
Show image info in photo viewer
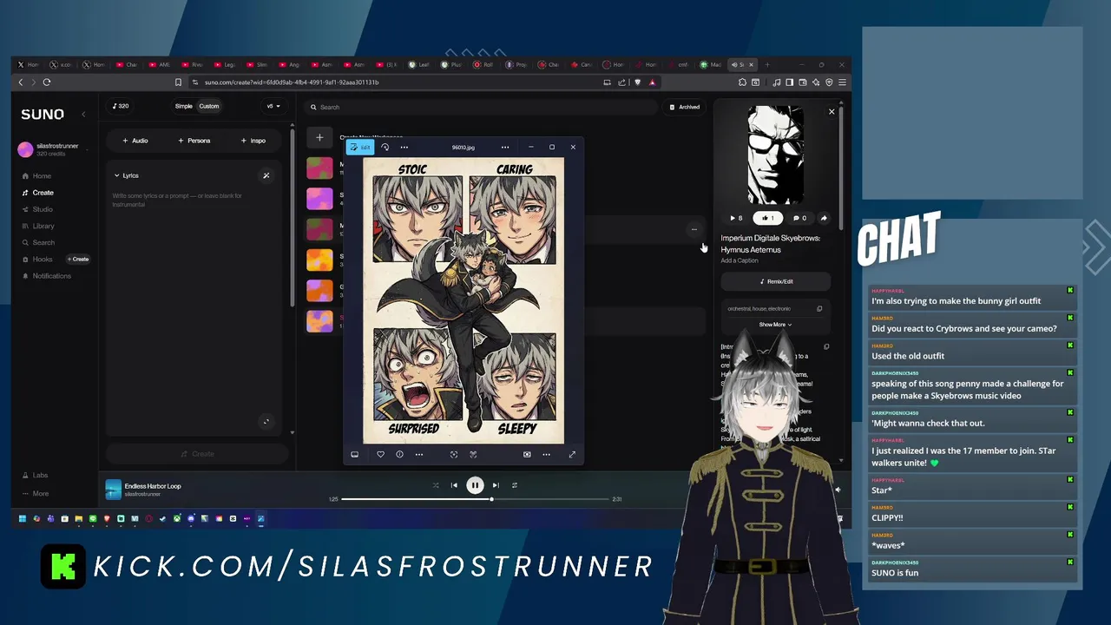pos(399,454)
